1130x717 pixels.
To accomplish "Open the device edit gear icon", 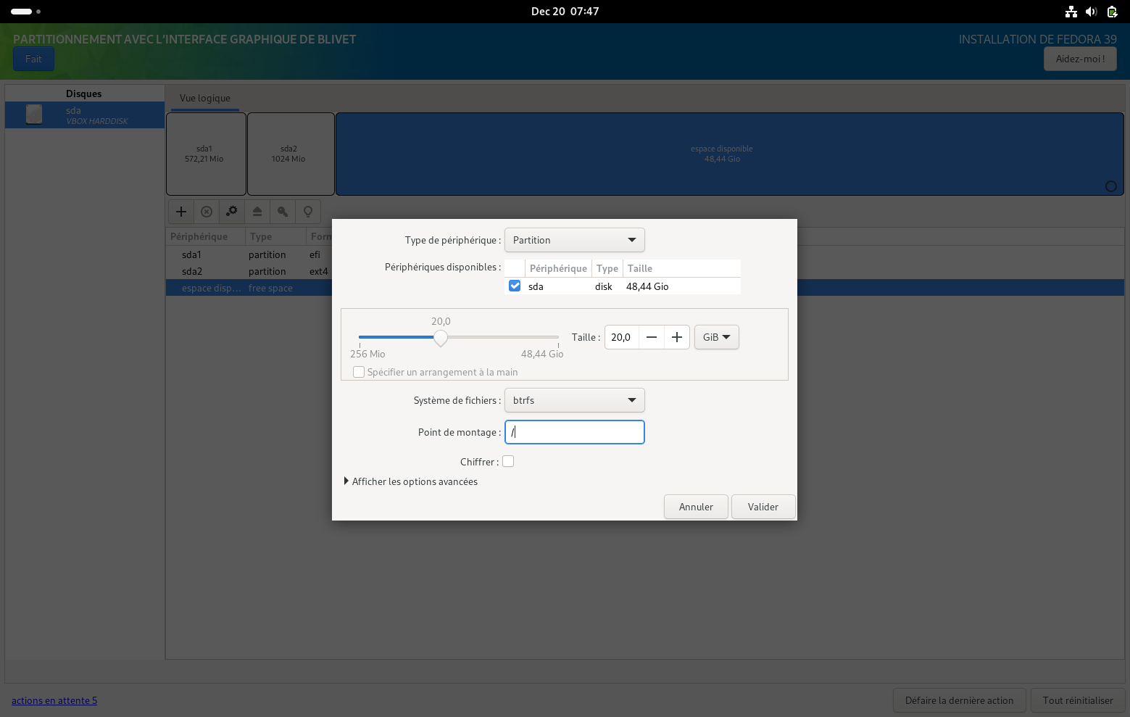I will [x=232, y=212].
